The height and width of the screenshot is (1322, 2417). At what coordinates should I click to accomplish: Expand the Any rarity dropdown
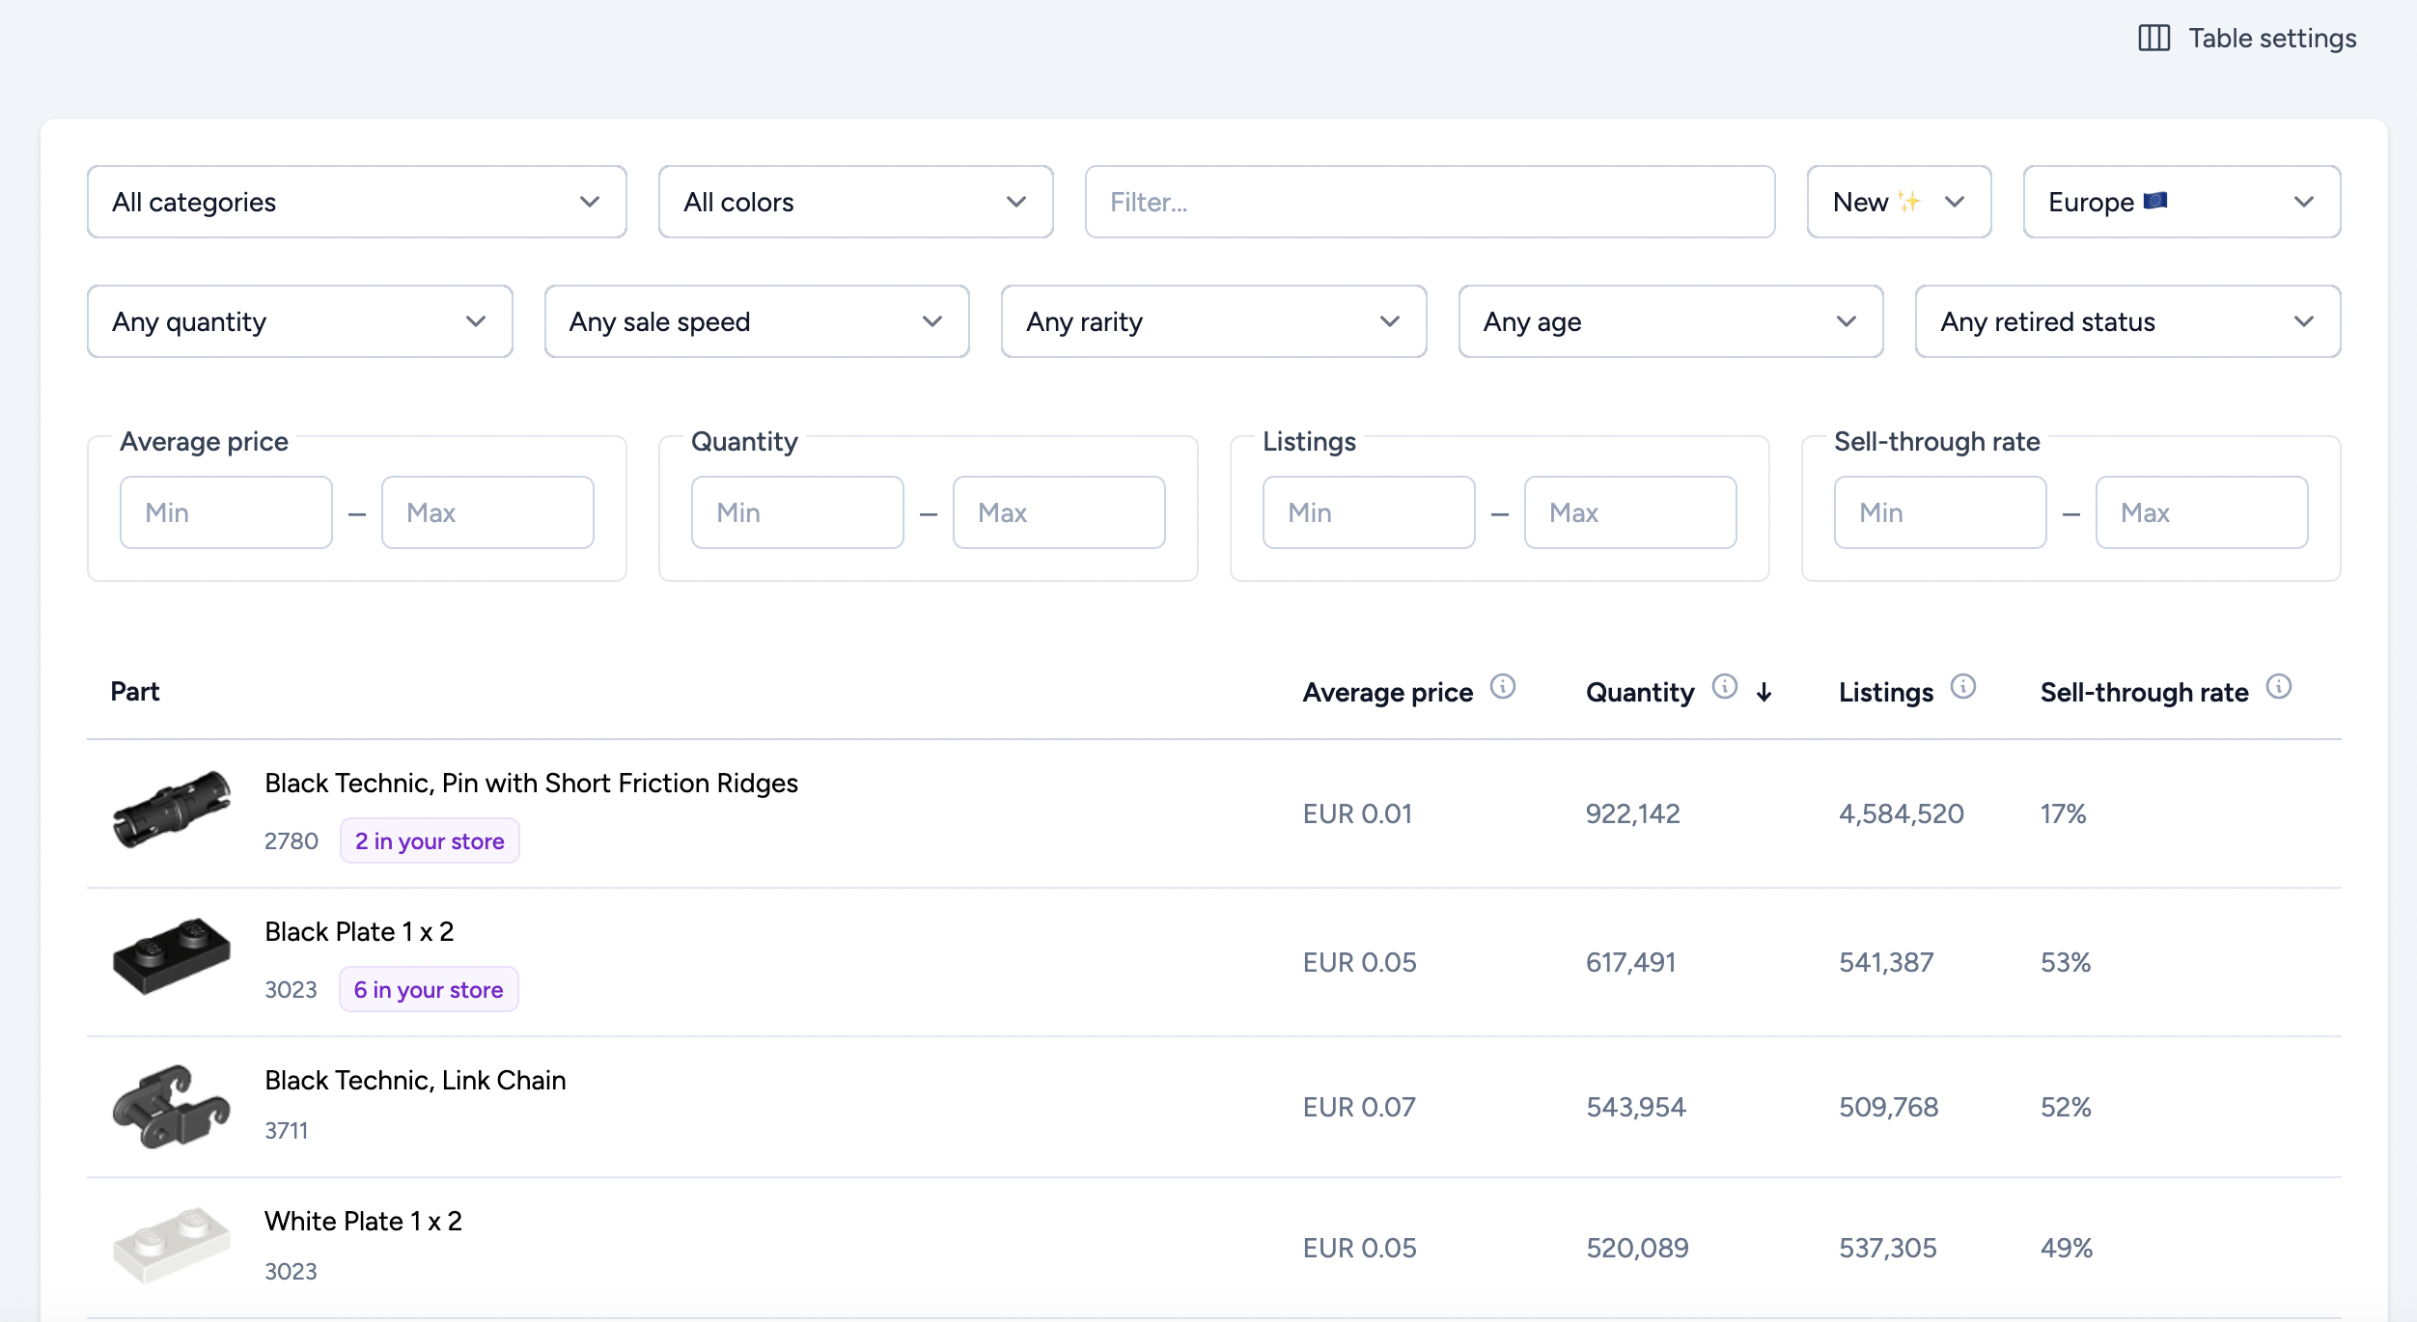(1213, 321)
